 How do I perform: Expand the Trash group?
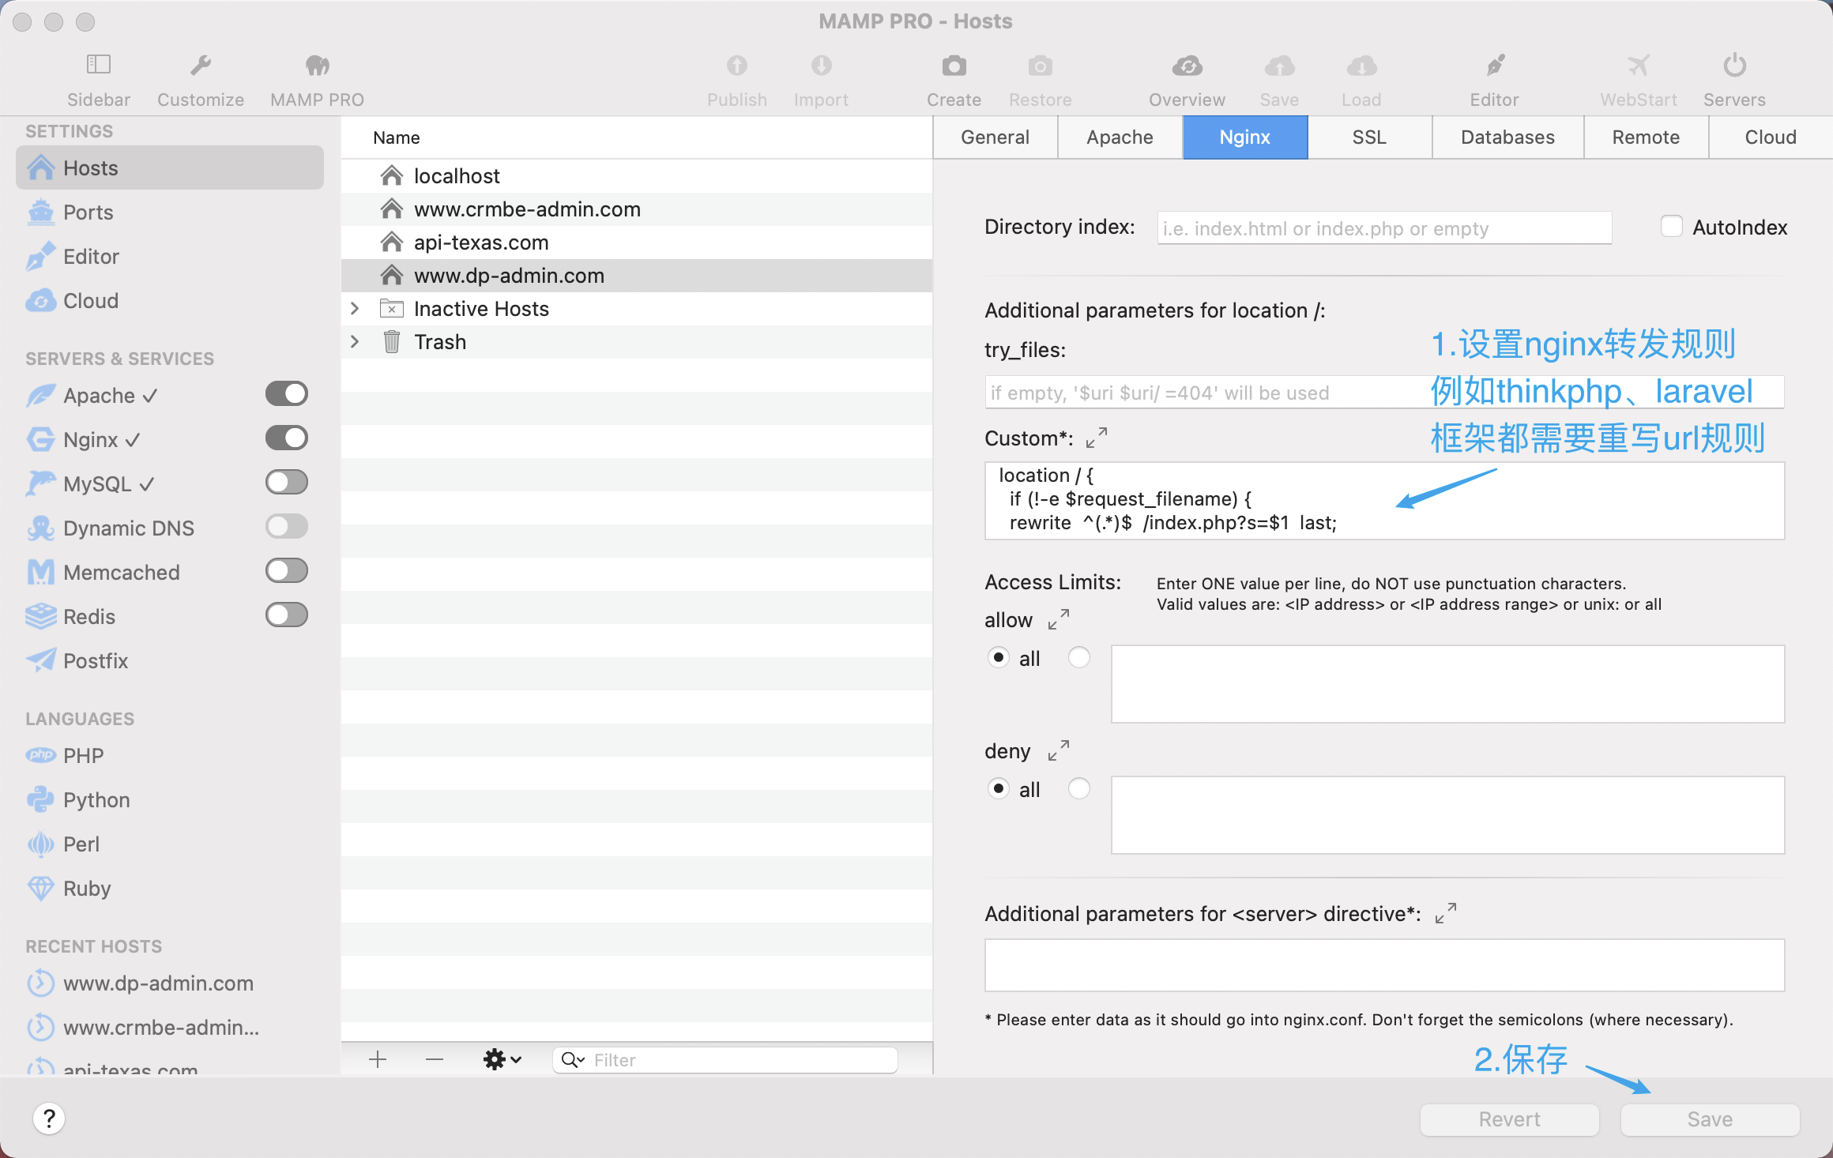(355, 342)
